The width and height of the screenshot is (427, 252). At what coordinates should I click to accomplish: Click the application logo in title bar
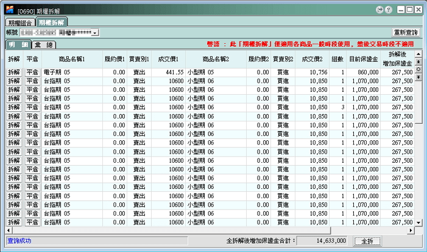(x=9, y=10)
